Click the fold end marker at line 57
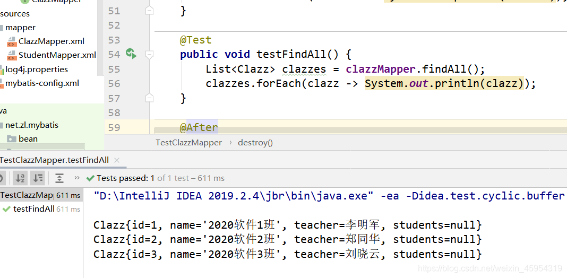This screenshot has height=278, width=567. tap(149, 98)
